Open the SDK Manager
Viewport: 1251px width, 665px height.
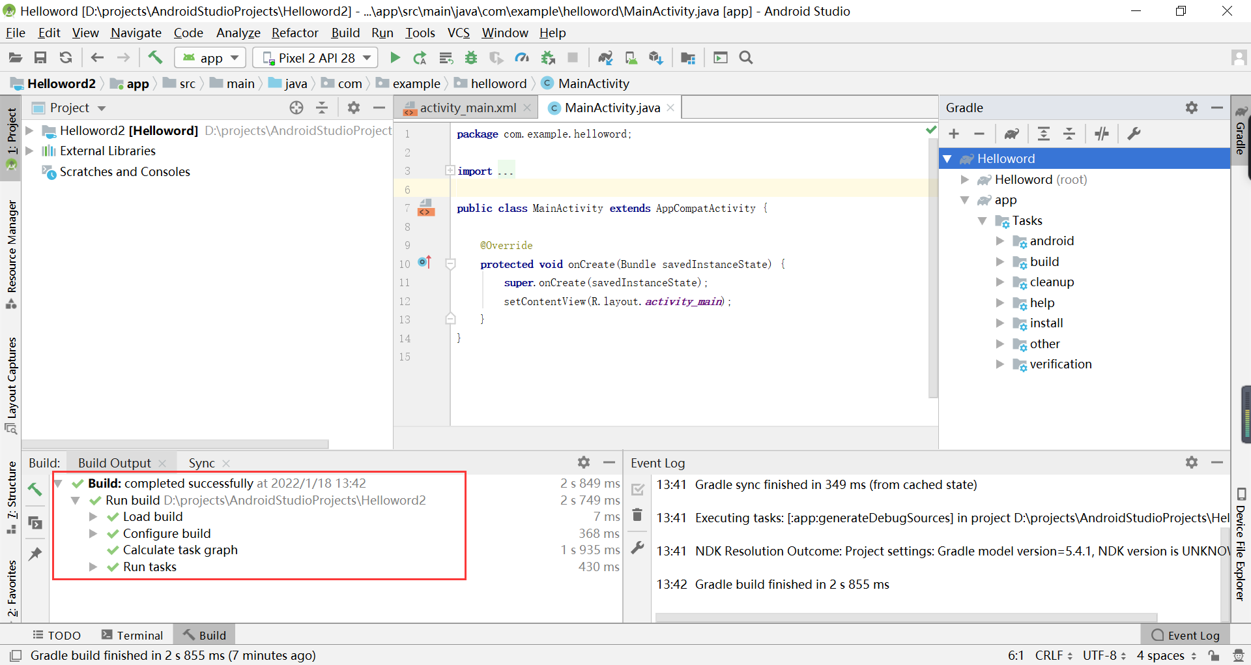click(656, 57)
